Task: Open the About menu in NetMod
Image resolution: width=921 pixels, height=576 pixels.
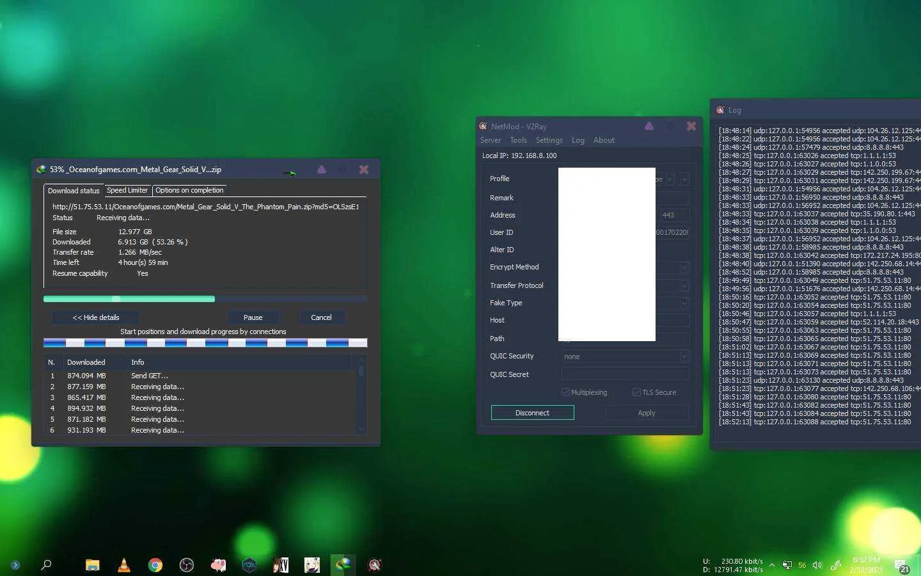Action: [x=604, y=140]
